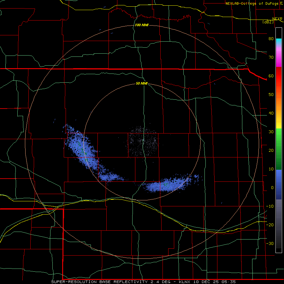Select the 30 value on the dBZ scale

pyautogui.click(x=271, y=132)
